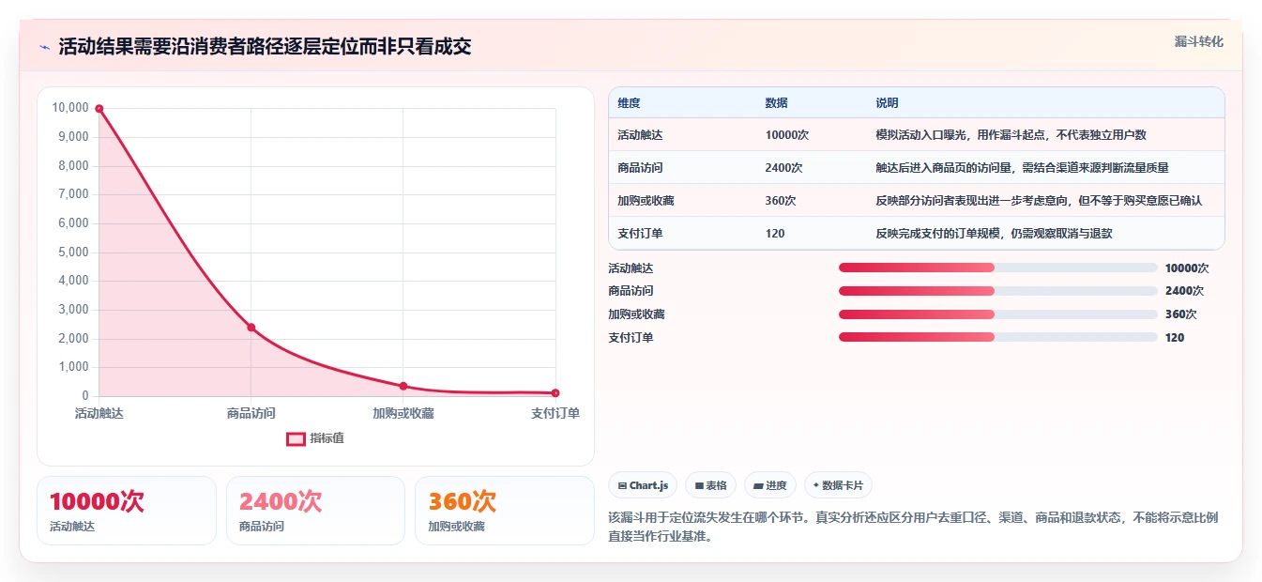
Task: Toggle the 指标值 legend swatch
Action: (296, 438)
